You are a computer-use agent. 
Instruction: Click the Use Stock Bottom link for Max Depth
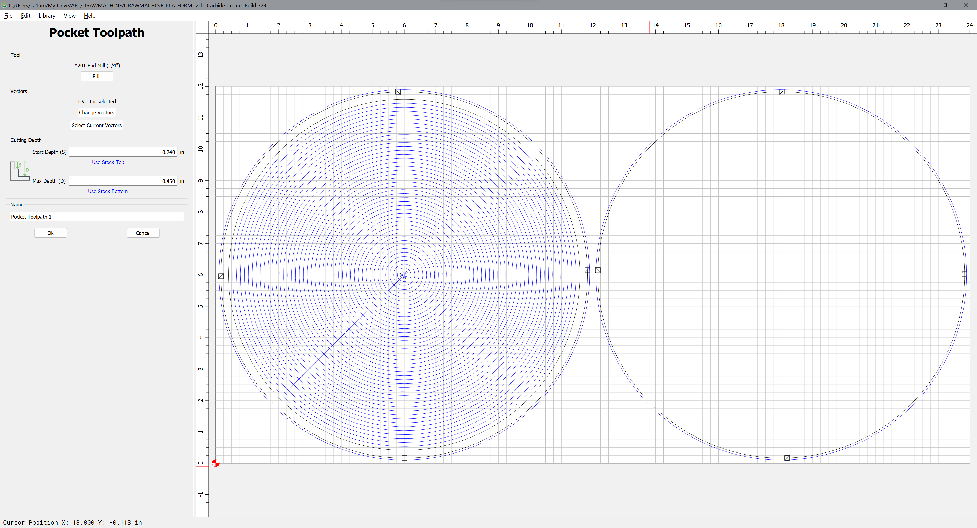click(107, 191)
